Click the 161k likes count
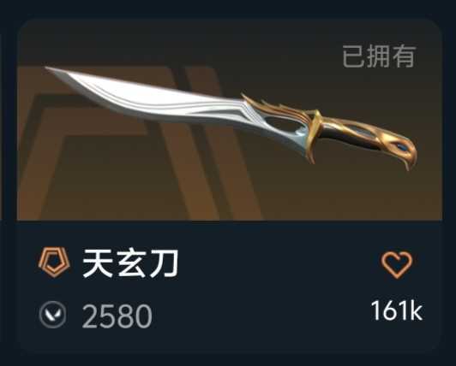Image resolution: width=456 pixels, height=366 pixels. [396, 311]
